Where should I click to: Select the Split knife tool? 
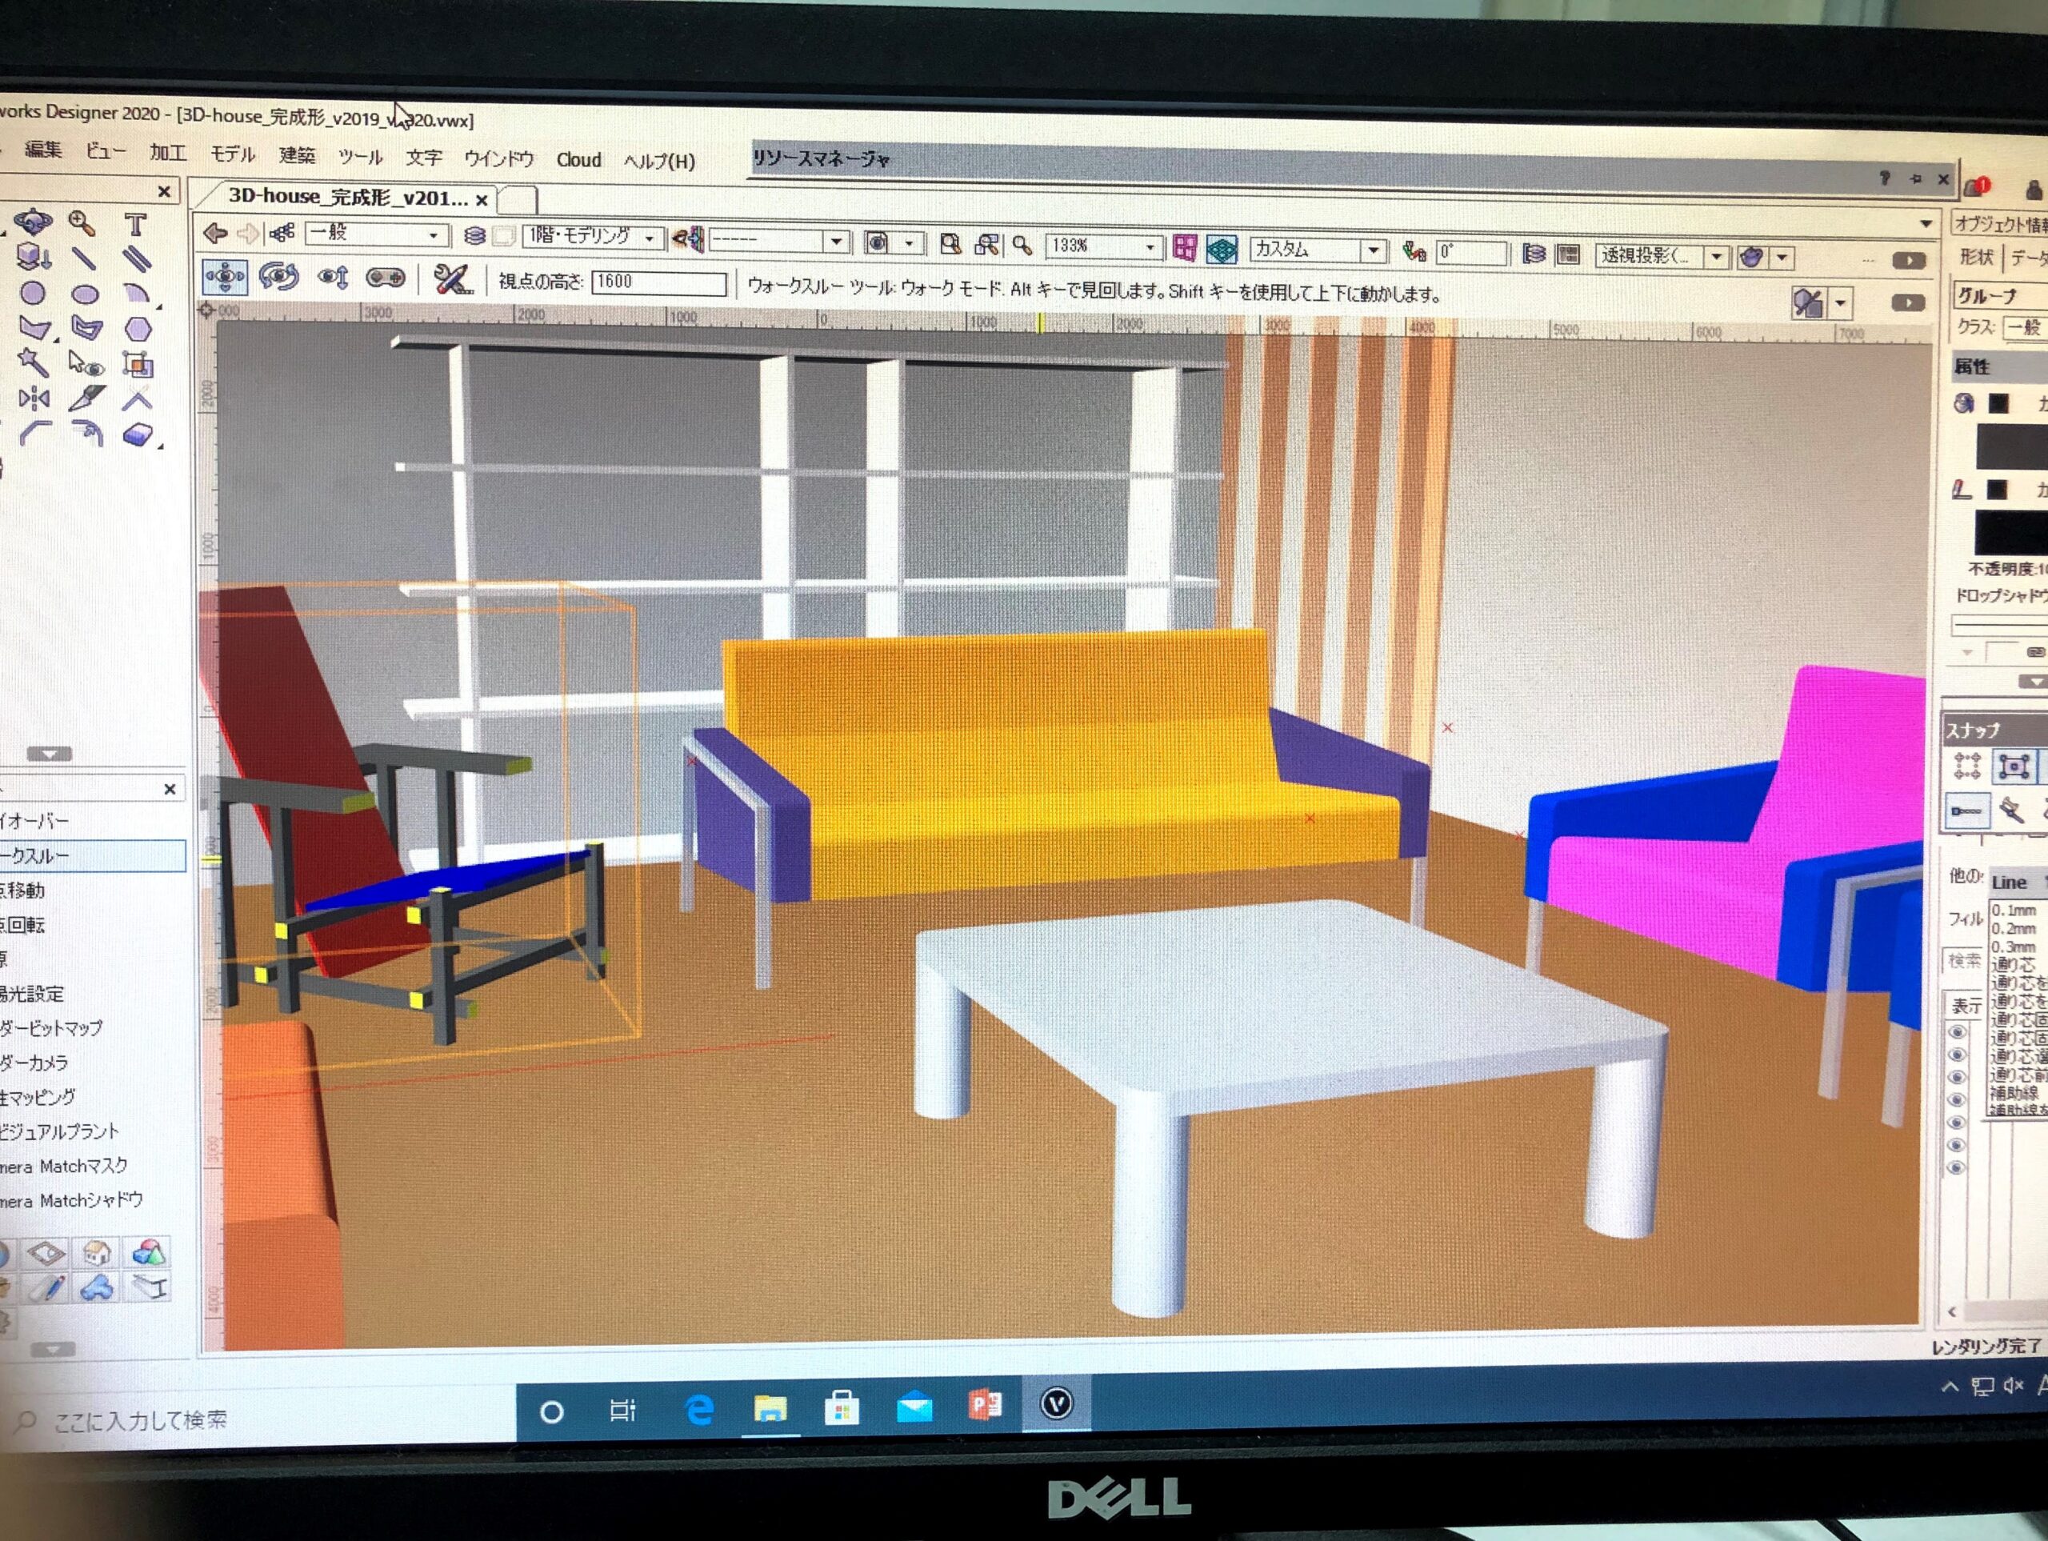point(87,398)
